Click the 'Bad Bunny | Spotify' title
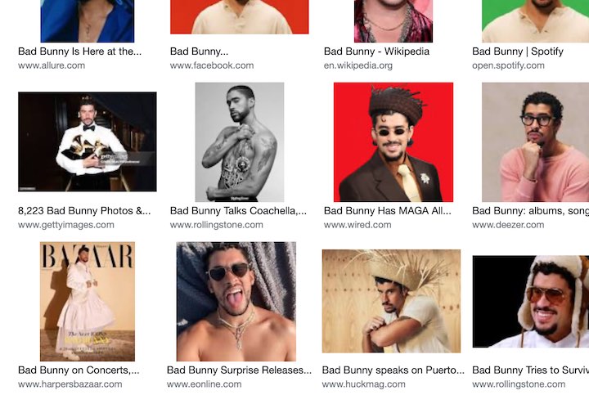The height and width of the screenshot is (395, 589). 518,52
